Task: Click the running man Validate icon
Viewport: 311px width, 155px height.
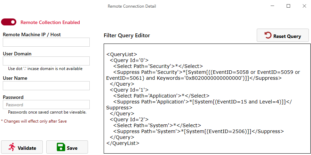Action: [12, 147]
